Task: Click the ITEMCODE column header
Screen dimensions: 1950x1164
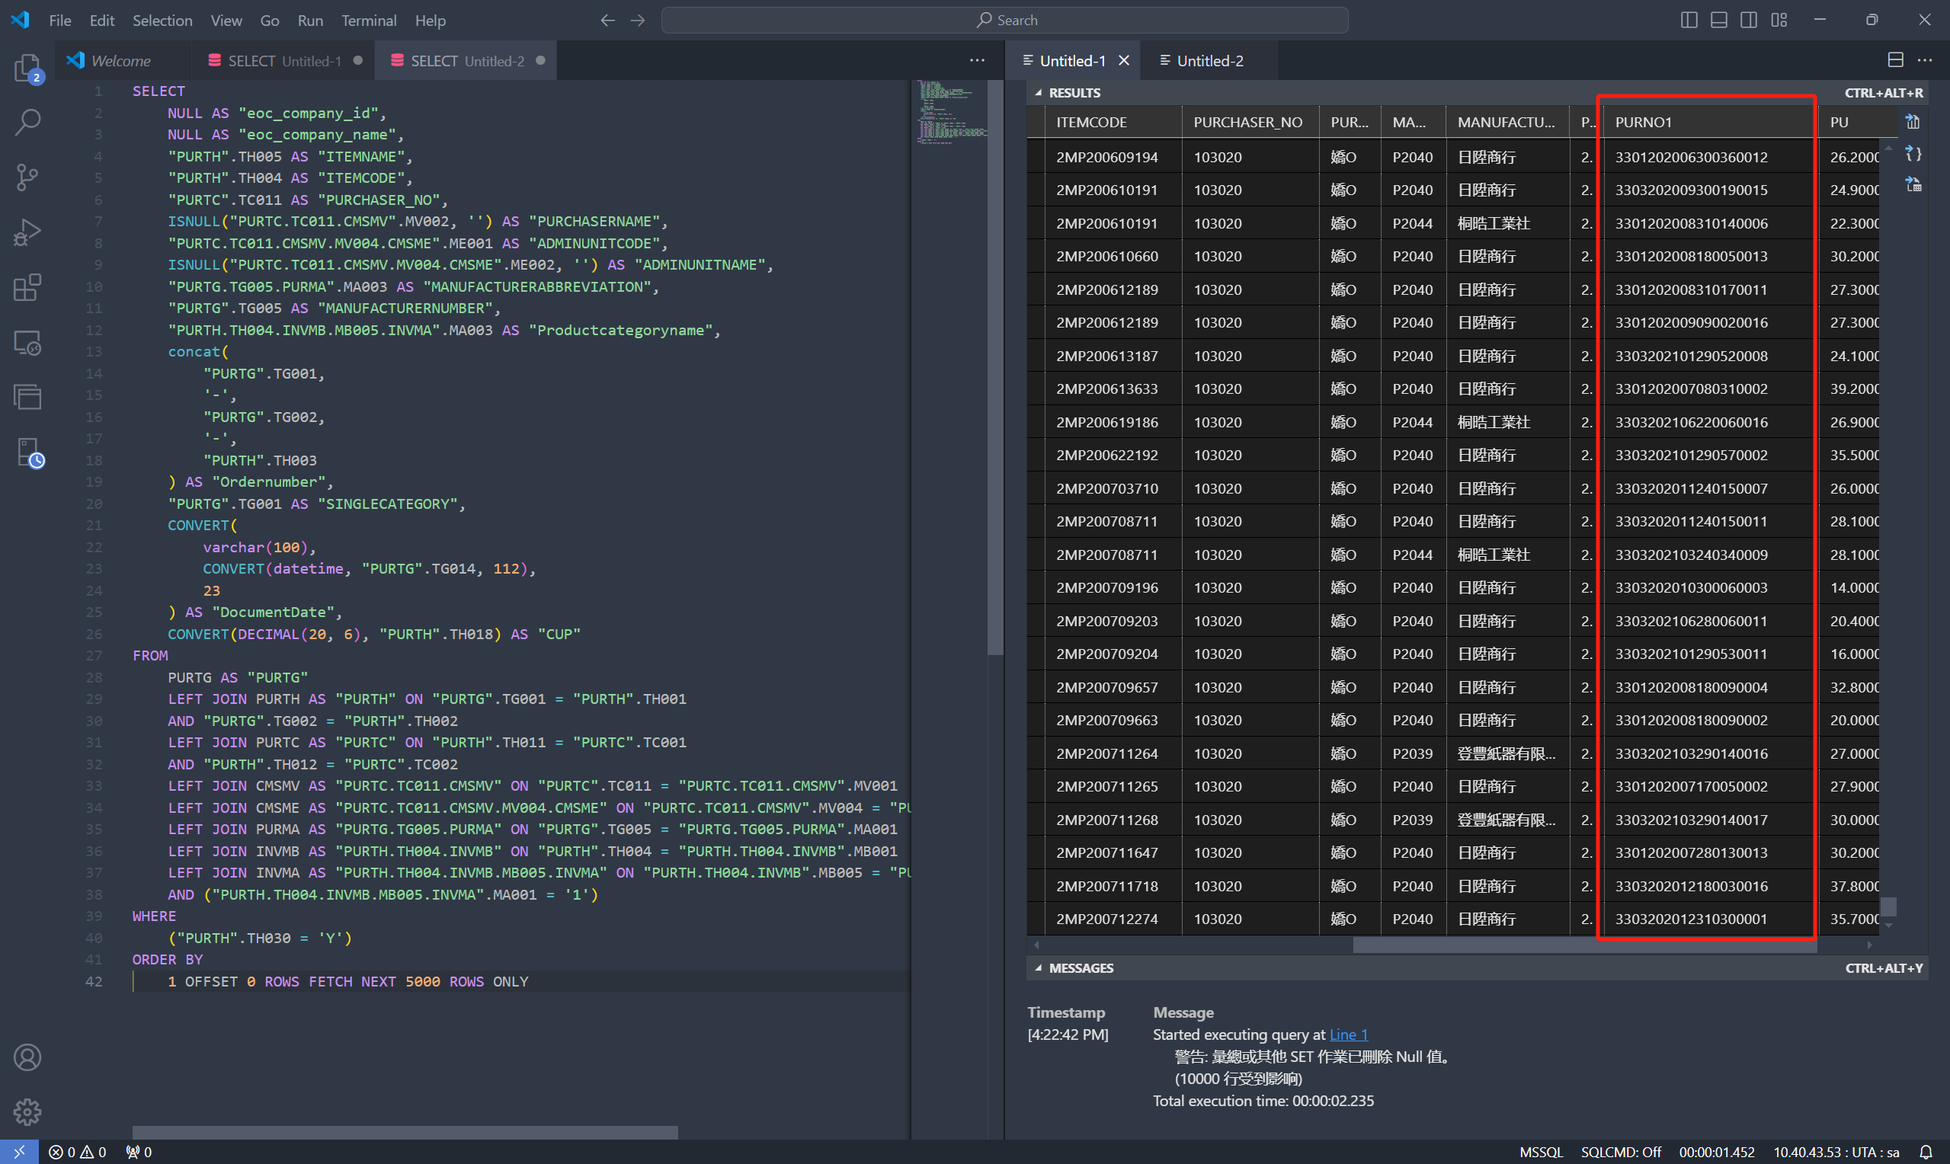Action: point(1114,123)
